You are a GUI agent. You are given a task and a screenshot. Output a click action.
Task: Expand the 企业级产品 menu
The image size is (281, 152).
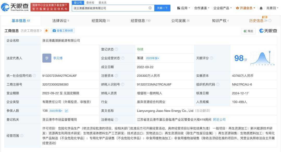(x=223, y=8)
